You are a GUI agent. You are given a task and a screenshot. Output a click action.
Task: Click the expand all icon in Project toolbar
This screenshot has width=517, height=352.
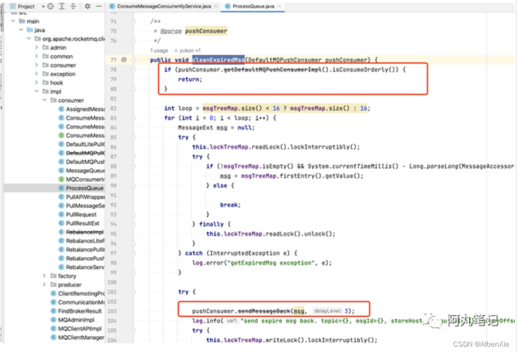click(x=62, y=6)
